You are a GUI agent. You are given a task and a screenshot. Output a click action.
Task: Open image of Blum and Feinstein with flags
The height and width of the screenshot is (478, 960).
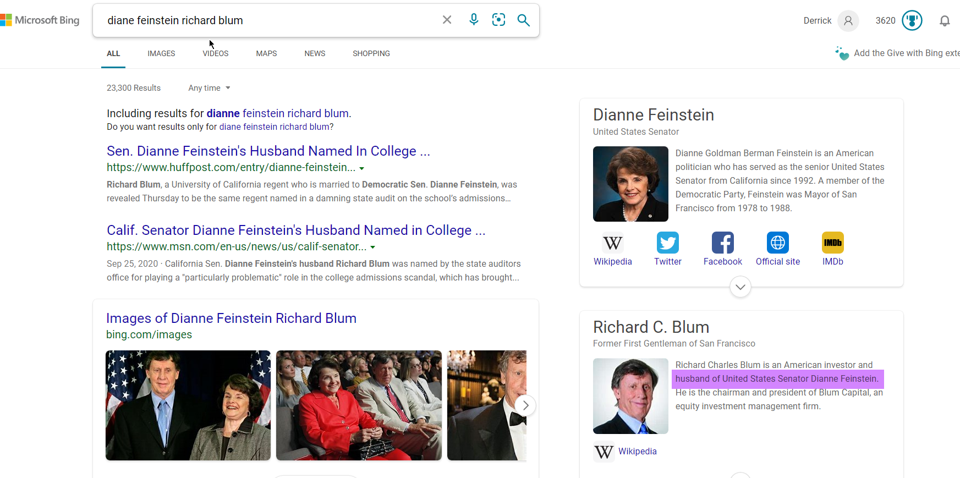[x=188, y=405]
